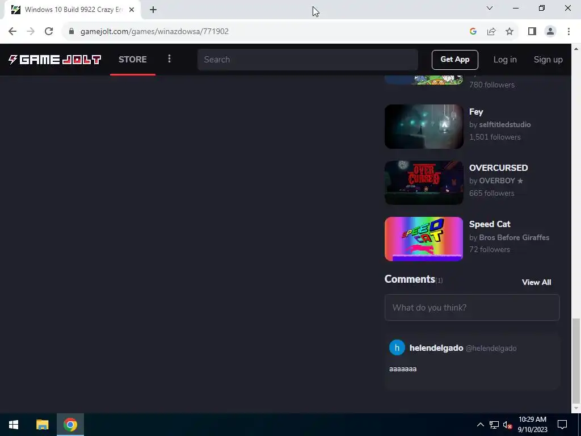
Task: Click the Game Jolt search field
Action: click(x=308, y=60)
